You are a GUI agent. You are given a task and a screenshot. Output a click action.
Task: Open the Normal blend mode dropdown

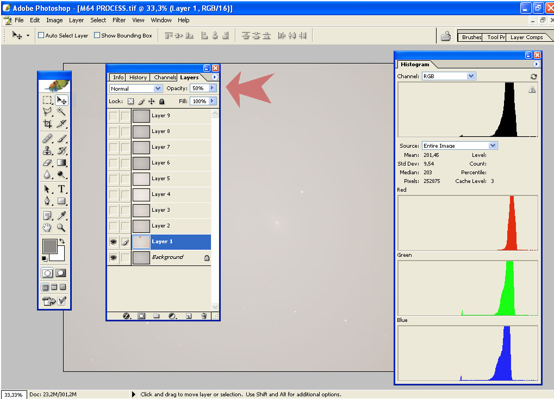pyautogui.click(x=136, y=88)
